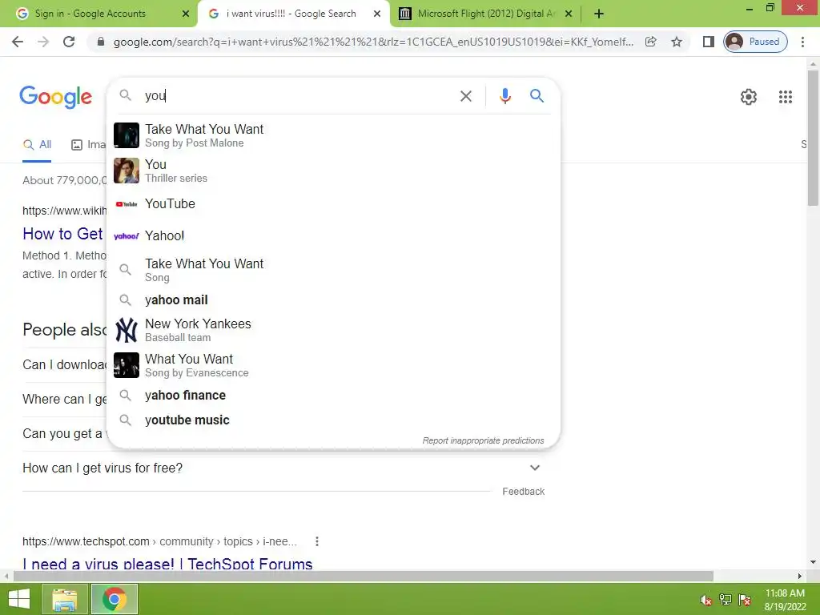The image size is (820, 615).
Task: Choose the You thriller series suggestion
Action: tap(334, 171)
